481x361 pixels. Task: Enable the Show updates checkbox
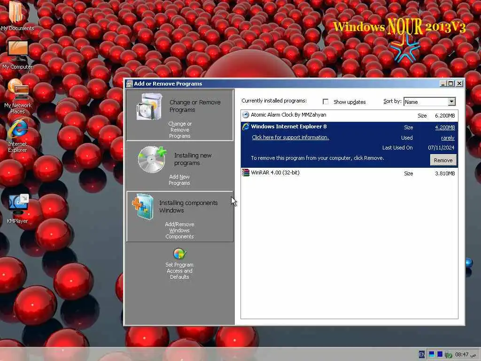coord(326,102)
